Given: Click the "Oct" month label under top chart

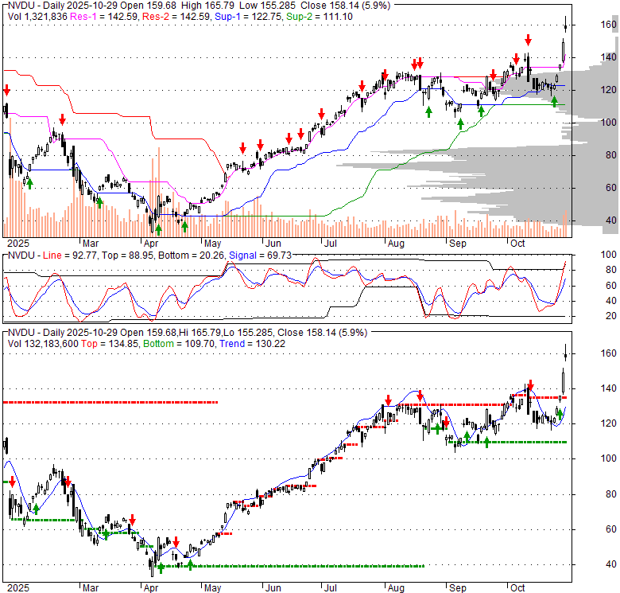Looking at the screenshot, I should click(x=517, y=244).
